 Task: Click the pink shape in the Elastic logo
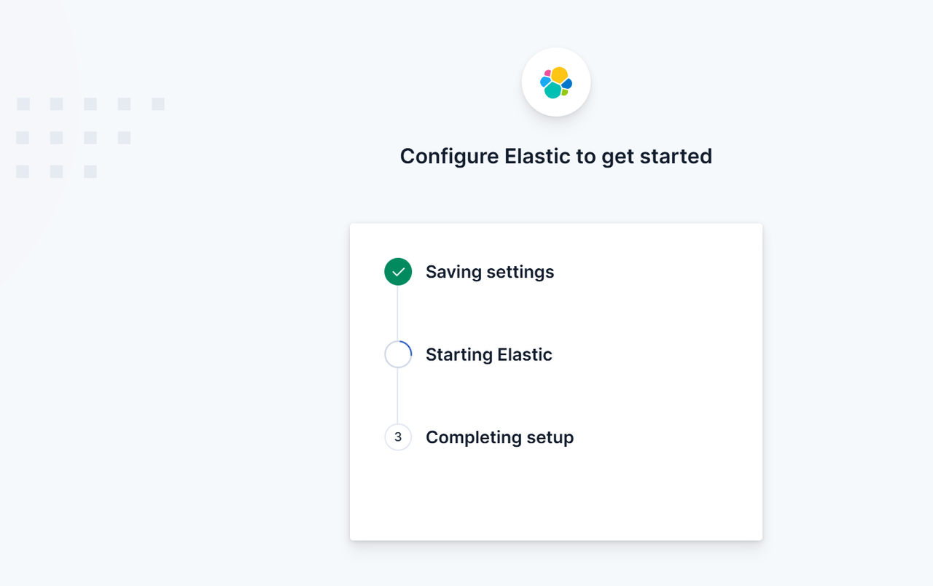click(547, 73)
